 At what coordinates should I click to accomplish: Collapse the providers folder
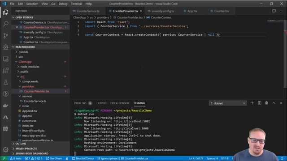(28, 86)
